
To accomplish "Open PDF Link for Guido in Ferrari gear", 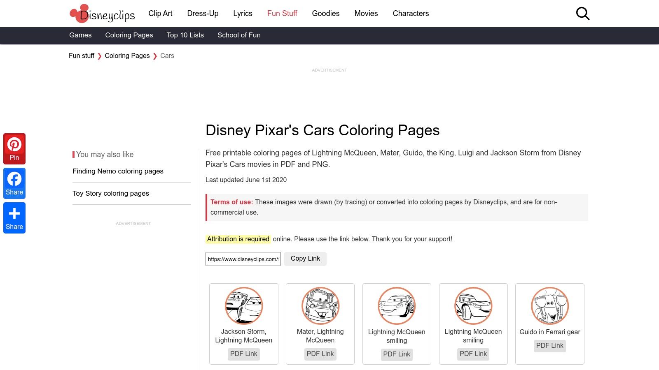I will coord(549,346).
